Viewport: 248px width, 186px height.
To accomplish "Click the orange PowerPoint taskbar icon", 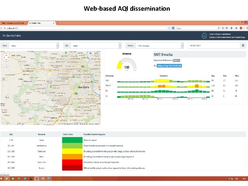I will (43, 178).
